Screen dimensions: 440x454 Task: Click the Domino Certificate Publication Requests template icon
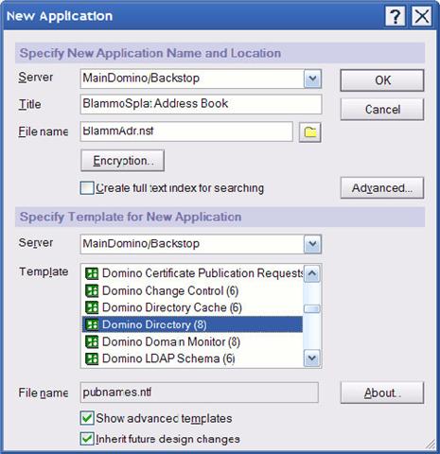tap(92, 273)
